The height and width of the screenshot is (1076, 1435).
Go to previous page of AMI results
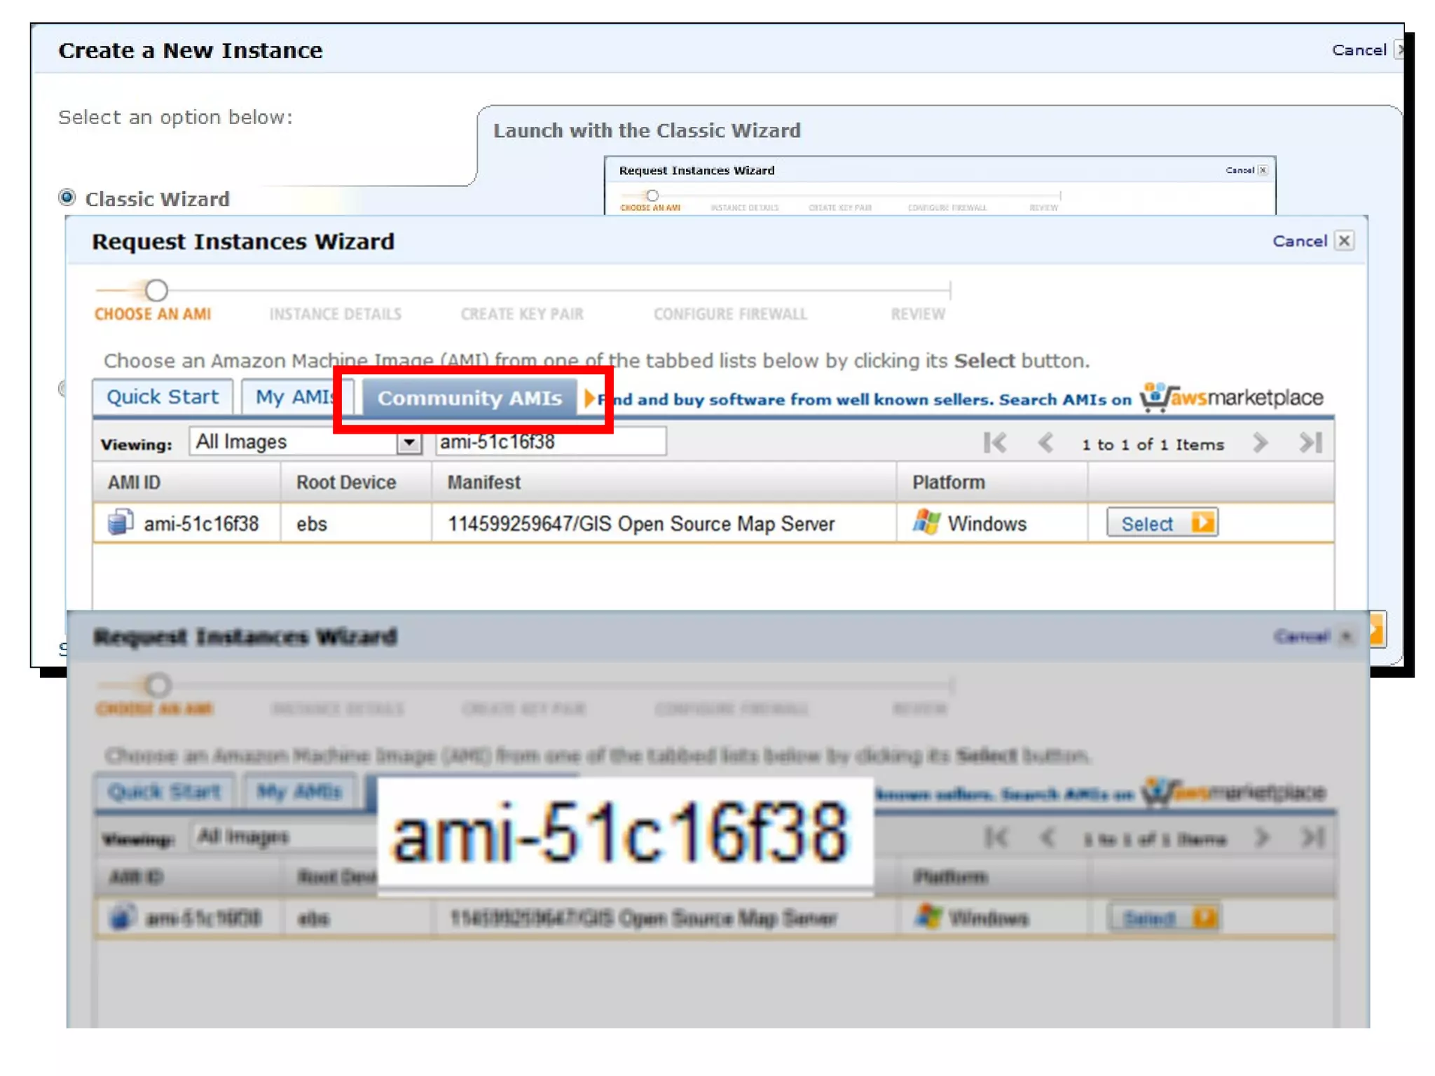pyautogui.click(x=1045, y=443)
